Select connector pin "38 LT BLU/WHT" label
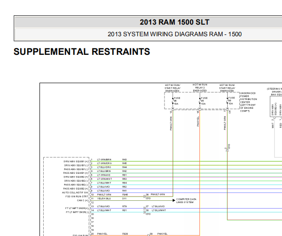 click(x=156, y=210)
